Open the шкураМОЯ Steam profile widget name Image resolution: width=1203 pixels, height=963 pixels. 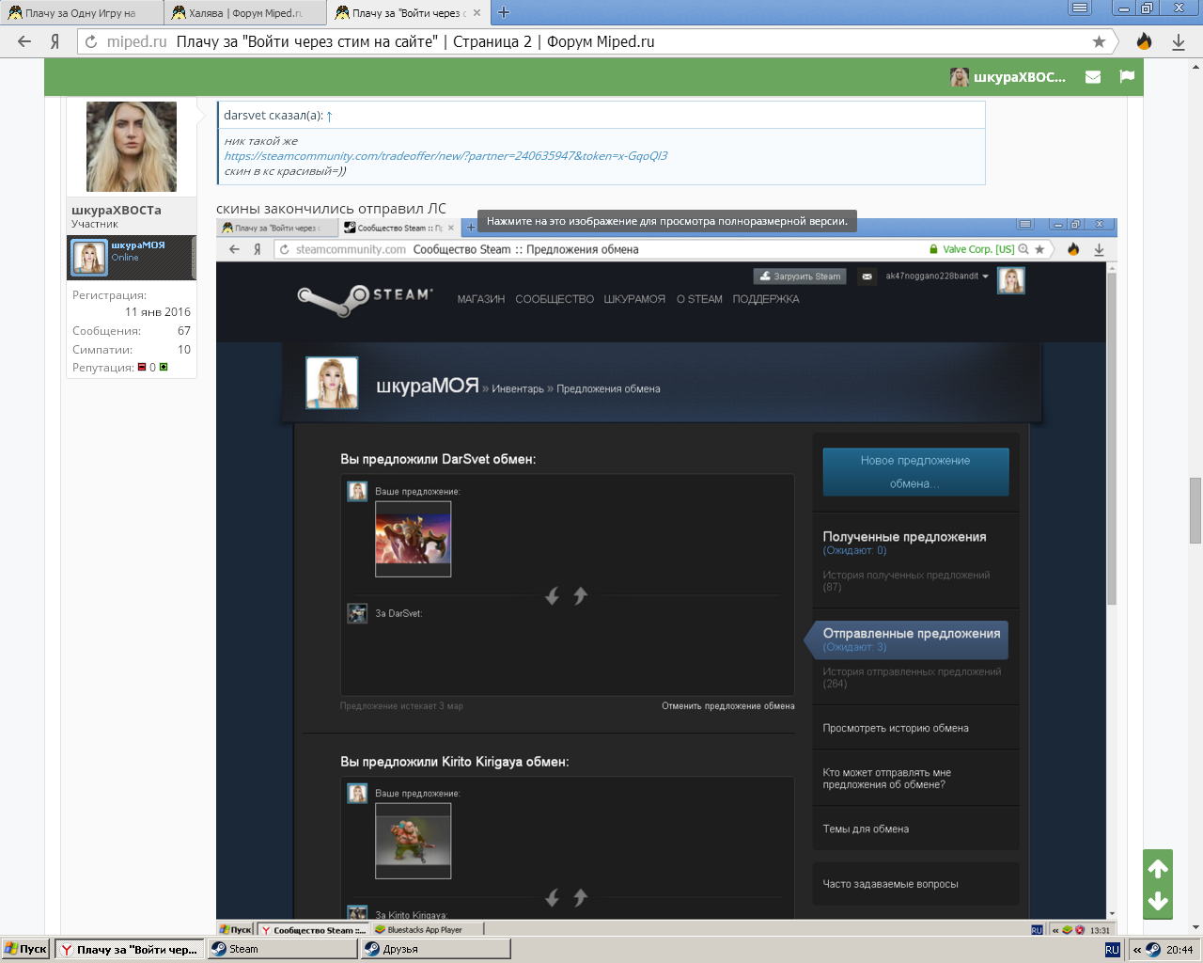[x=138, y=245]
